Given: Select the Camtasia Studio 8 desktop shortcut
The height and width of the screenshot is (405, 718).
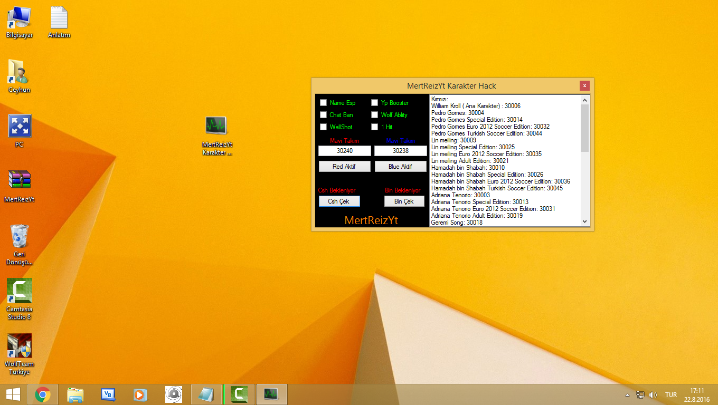Looking at the screenshot, I should click(20, 300).
